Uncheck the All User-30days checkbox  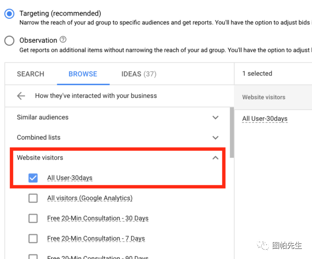point(33,178)
